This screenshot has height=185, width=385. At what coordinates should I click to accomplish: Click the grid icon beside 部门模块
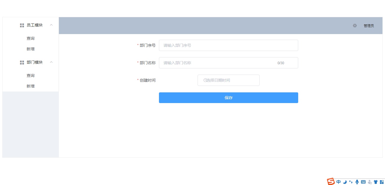pyautogui.click(x=22, y=63)
